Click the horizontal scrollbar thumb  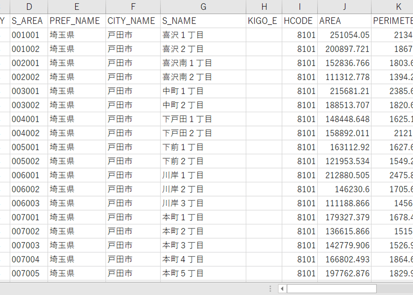(x=331, y=289)
